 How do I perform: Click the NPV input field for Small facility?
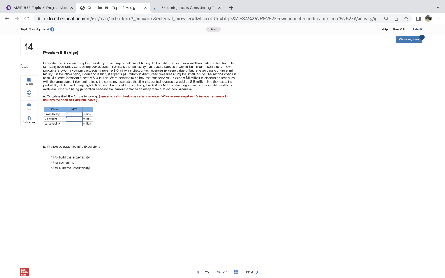pos(74,114)
